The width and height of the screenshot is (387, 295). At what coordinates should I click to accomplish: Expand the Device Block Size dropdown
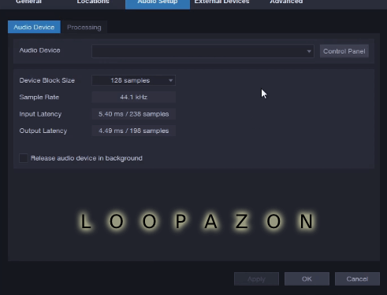click(x=133, y=80)
